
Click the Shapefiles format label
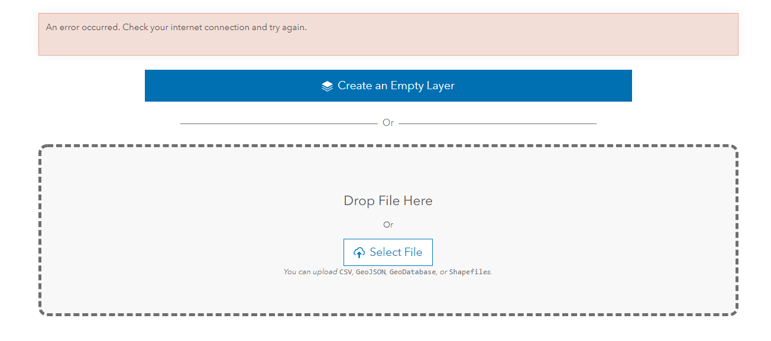coord(469,272)
